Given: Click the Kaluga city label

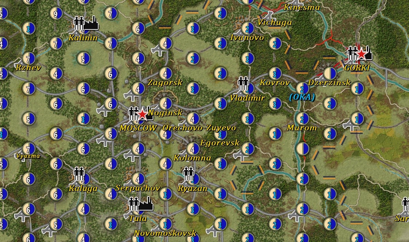Looking at the screenshot, I should 83,188.
